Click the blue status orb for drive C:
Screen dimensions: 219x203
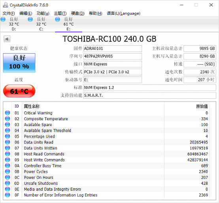(30, 19)
